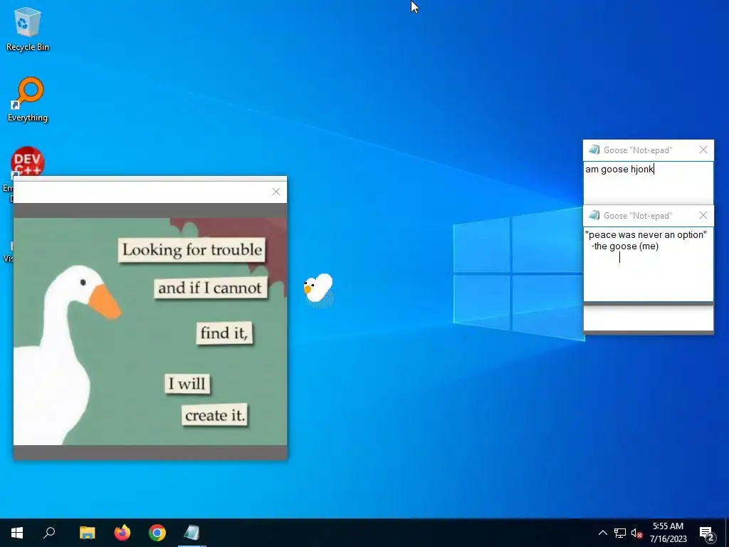Click in the 'am goose hjonk' text area
The image size is (729, 547).
(x=648, y=183)
